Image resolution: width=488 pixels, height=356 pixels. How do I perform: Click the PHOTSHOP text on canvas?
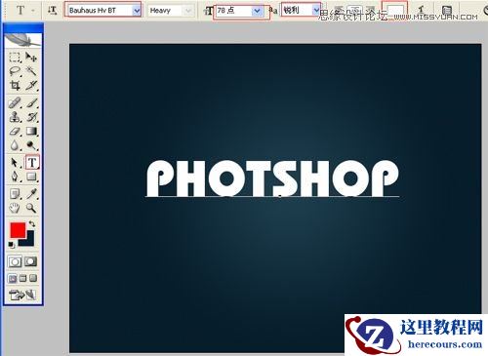click(x=272, y=178)
